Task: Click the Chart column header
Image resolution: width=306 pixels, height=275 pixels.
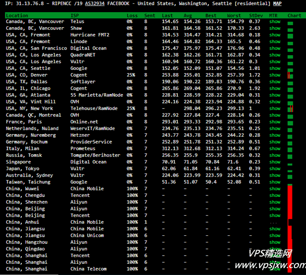Action: click(294, 16)
